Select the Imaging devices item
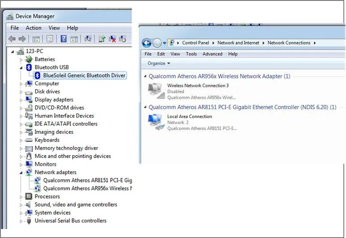Screen dimensions: 346x238 (54, 132)
